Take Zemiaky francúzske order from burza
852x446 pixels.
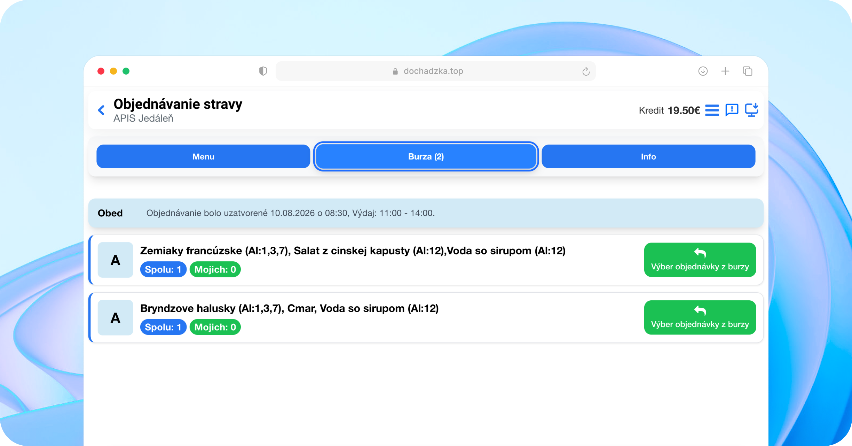click(700, 260)
